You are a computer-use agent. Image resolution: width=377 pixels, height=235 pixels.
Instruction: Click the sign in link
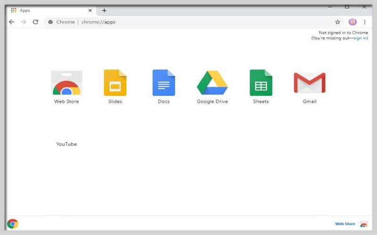tap(360, 38)
